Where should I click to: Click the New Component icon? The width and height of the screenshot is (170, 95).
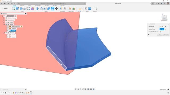click(x=61, y=8)
